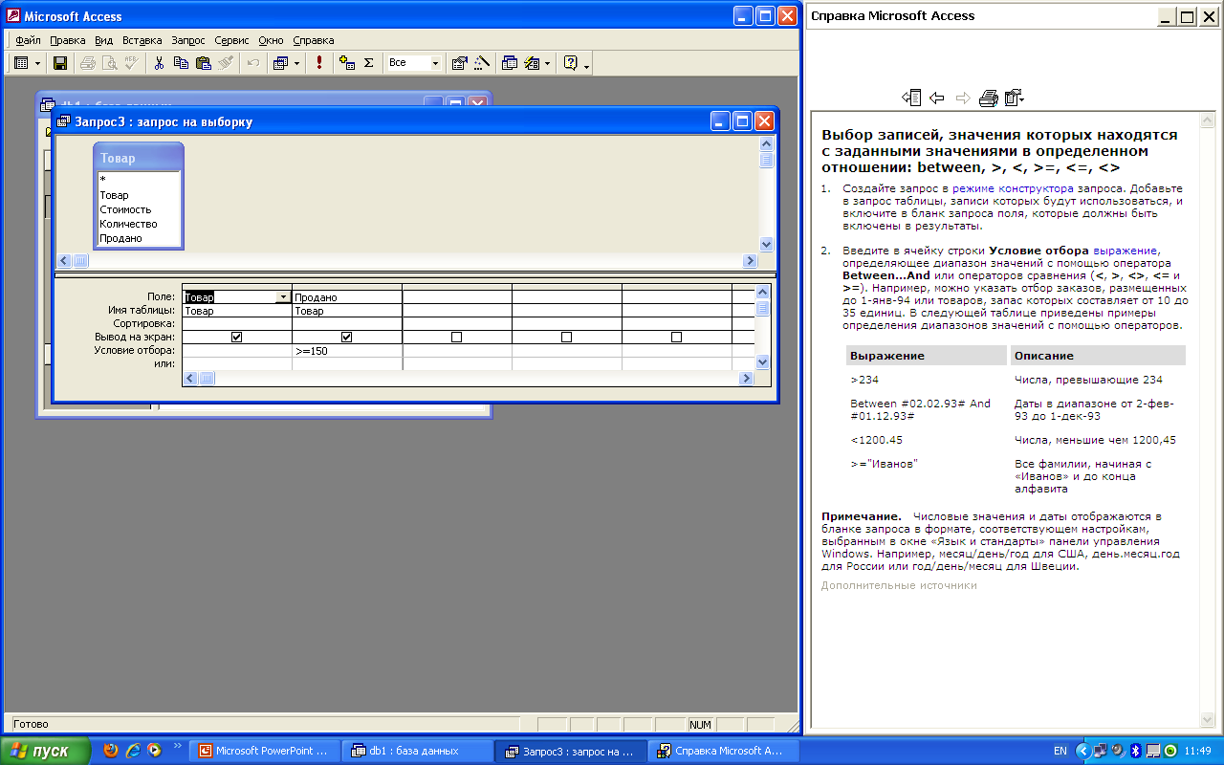Uncheck Show for the Продано column
Image resolution: width=1224 pixels, height=765 pixels.
347,337
